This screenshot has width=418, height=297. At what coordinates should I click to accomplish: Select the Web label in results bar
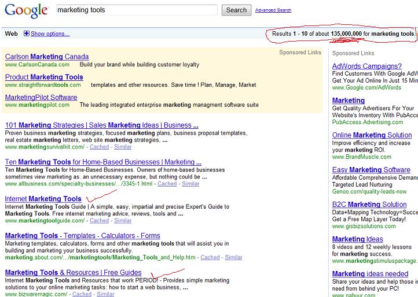[12, 34]
